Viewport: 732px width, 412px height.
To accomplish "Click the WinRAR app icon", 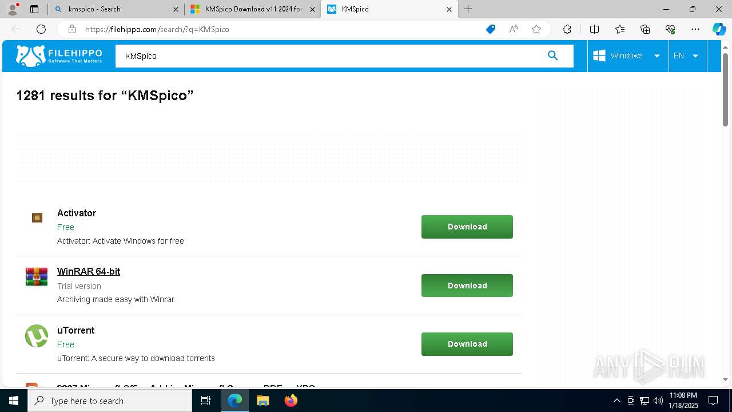I will (37, 276).
